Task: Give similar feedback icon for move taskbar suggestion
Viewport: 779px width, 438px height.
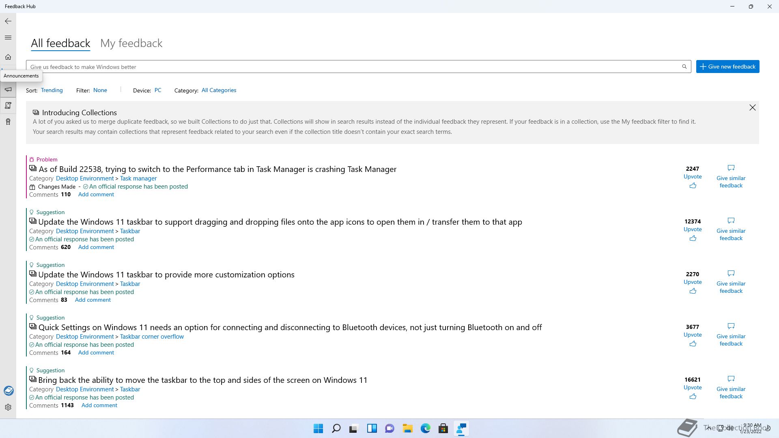Action: coord(731,379)
